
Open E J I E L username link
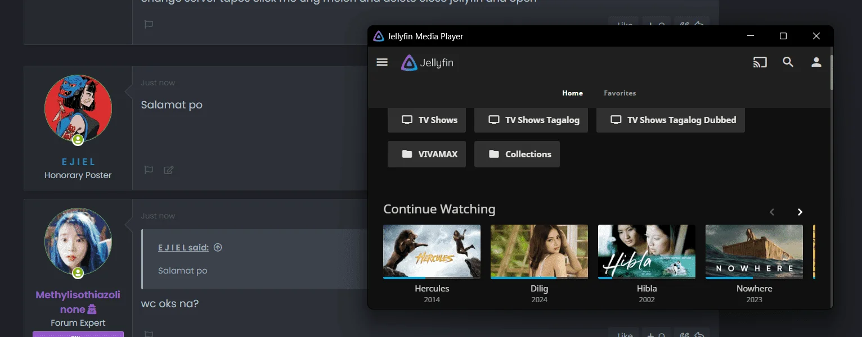coord(78,162)
